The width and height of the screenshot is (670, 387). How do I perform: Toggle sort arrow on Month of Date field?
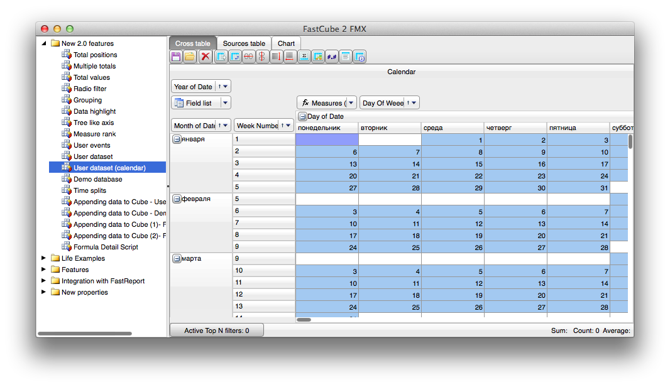coord(219,125)
